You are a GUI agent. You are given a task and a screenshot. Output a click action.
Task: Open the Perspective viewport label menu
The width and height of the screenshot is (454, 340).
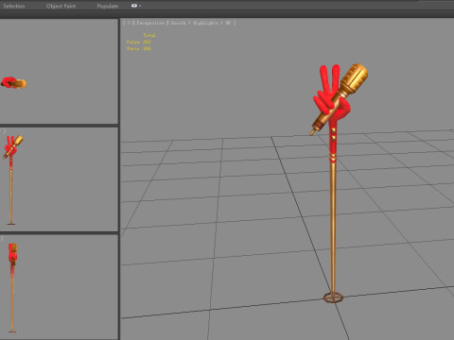pos(150,23)
